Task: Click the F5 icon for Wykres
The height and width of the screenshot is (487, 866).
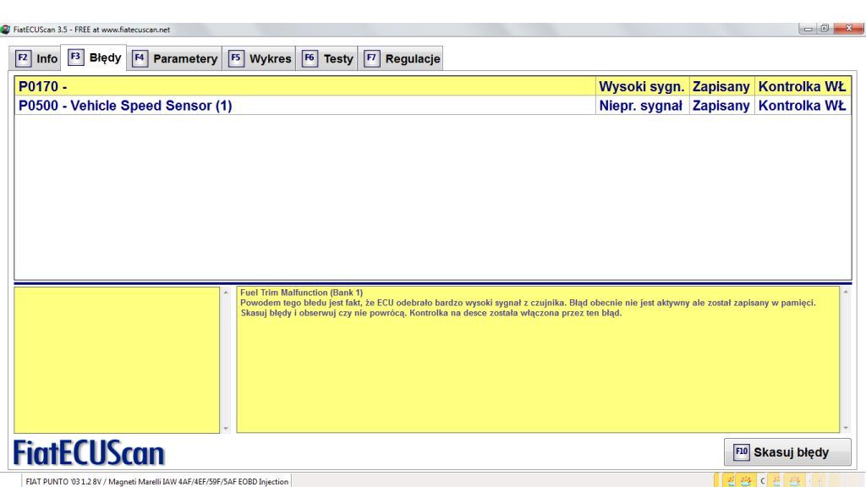Action: (236, 59)
